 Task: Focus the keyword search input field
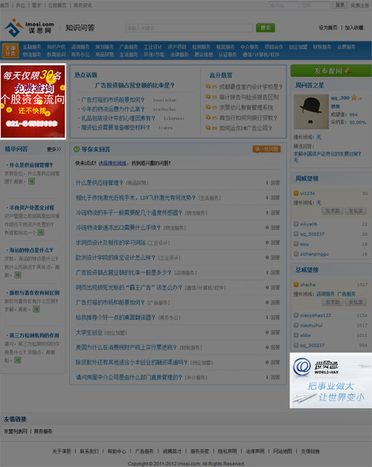pyautogui.click(x=189, y=28)
